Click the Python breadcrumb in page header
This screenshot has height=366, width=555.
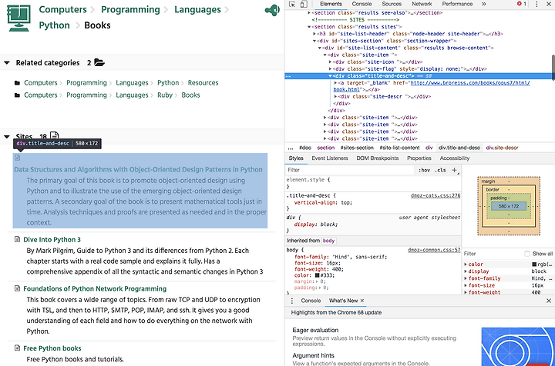coord(54,25)
